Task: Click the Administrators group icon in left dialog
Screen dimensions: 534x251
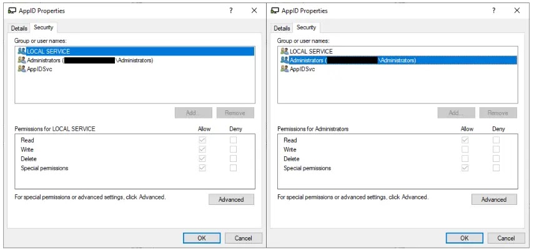Action: coord(22,60)
